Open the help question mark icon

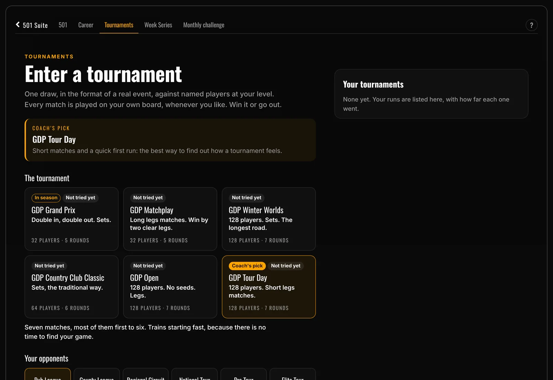click(532, 25)
